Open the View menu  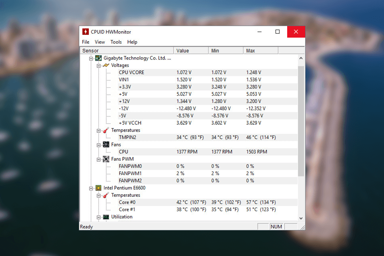[x=100, y=42]
